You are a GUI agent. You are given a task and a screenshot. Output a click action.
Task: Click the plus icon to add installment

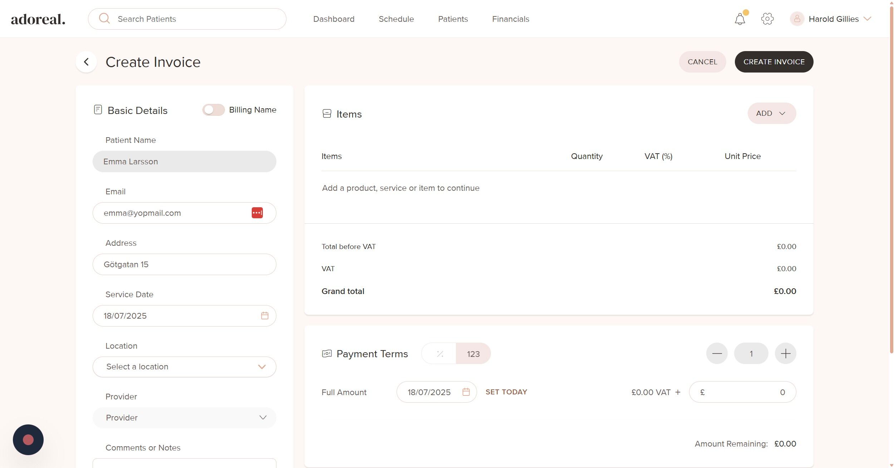click(x=785, y=354)
